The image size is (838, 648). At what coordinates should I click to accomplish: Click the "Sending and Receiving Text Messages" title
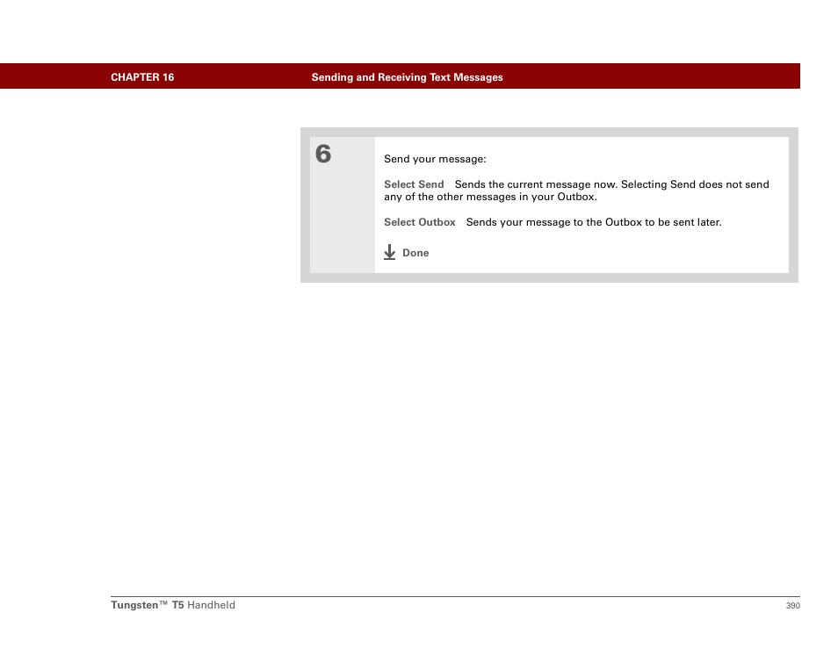(408, 77)
